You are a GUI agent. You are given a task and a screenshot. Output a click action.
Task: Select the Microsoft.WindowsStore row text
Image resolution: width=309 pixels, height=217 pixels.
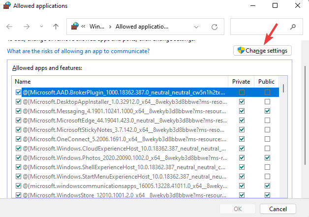tap(124, 195)
